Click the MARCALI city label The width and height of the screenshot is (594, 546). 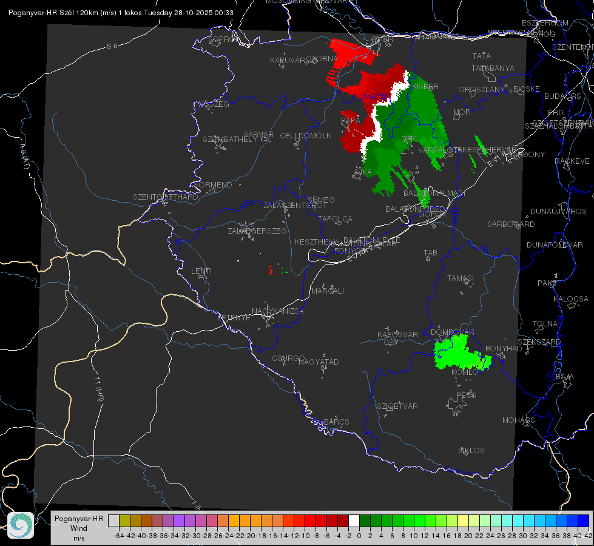[x=328, y=291]
